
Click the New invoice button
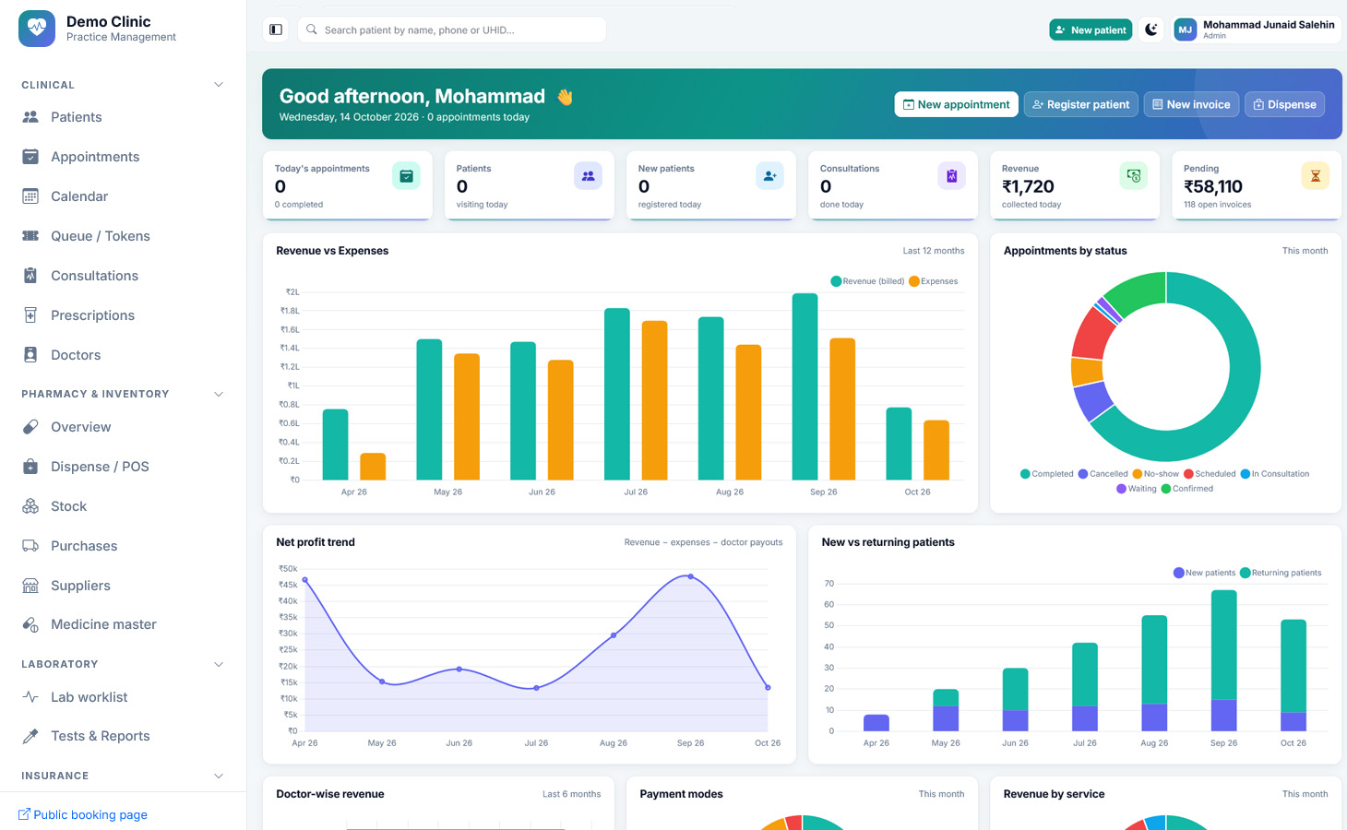tap(1191, 104)
